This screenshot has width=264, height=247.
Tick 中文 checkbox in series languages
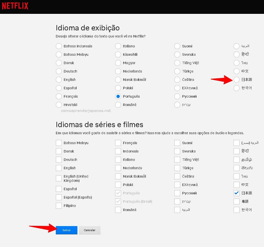[237, 185]
